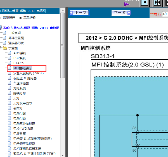The image size is (168, 157).
Task: Click the document icon beside 大灯水平调节
Action: pos(10,103)
